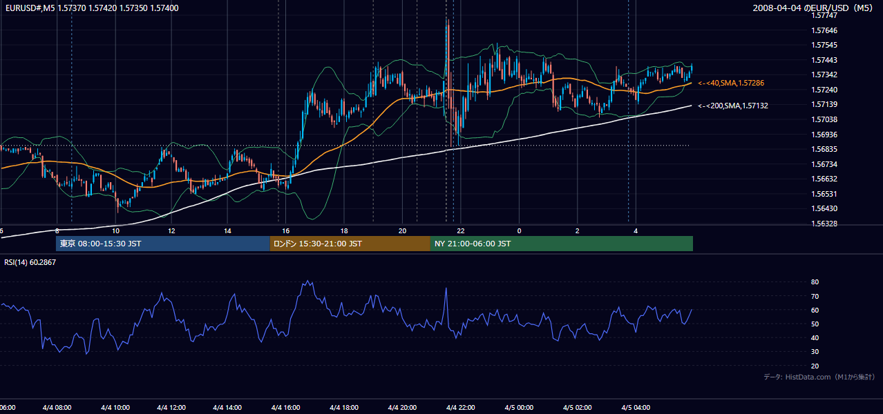This screenshot has width=883, height=414.
Task: Click price level 1.57139 on the price axis
Action: coord(824,104)
